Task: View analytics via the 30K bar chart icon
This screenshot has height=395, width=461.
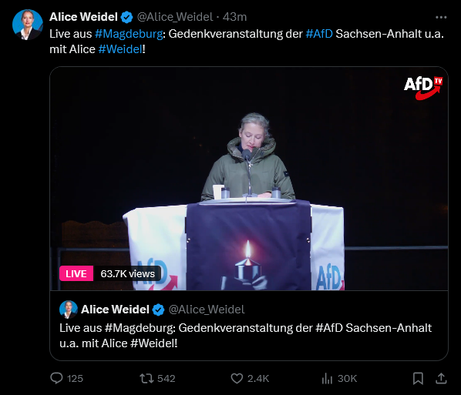Action: pyautogui.click(x=327, y=378)
